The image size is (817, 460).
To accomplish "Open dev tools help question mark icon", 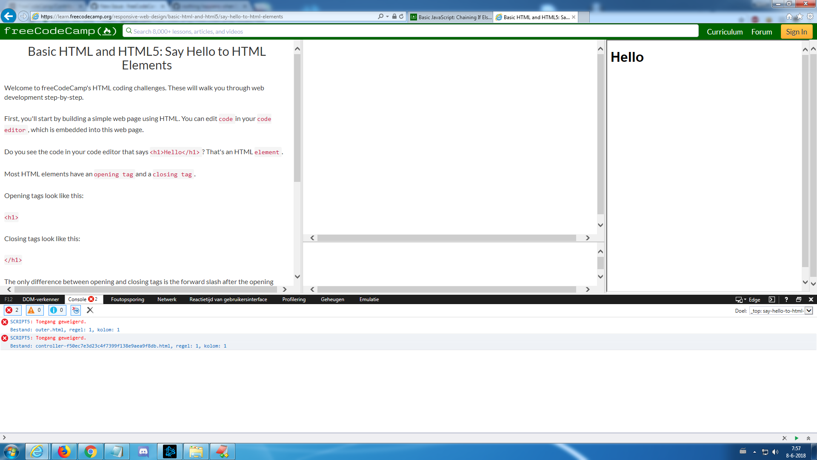I will tap(786, 299).
